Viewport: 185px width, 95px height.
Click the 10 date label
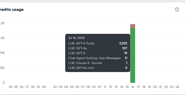[x=99, y=87]
